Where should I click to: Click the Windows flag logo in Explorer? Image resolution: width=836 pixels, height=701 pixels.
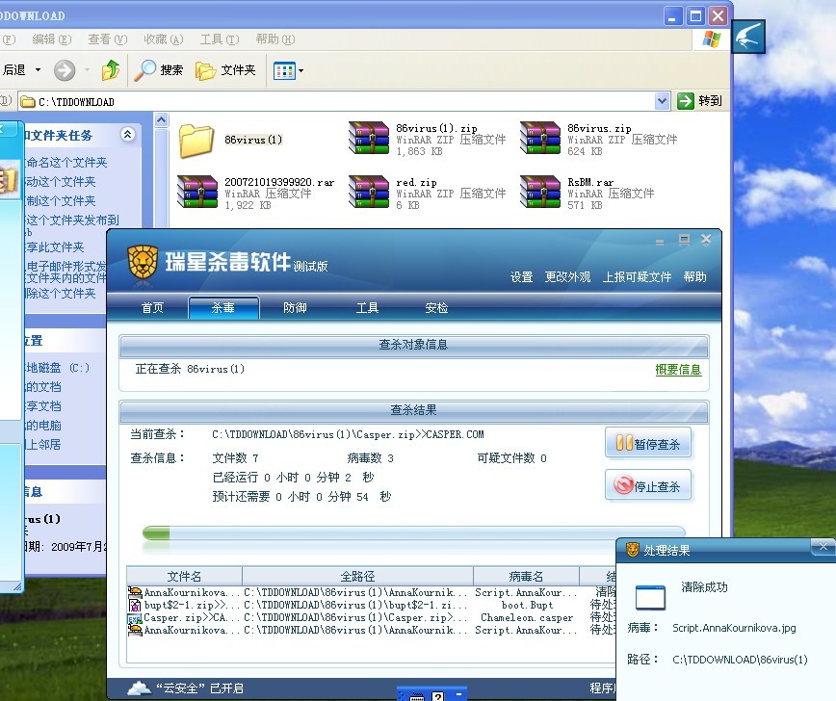click(x=711, y=39)
